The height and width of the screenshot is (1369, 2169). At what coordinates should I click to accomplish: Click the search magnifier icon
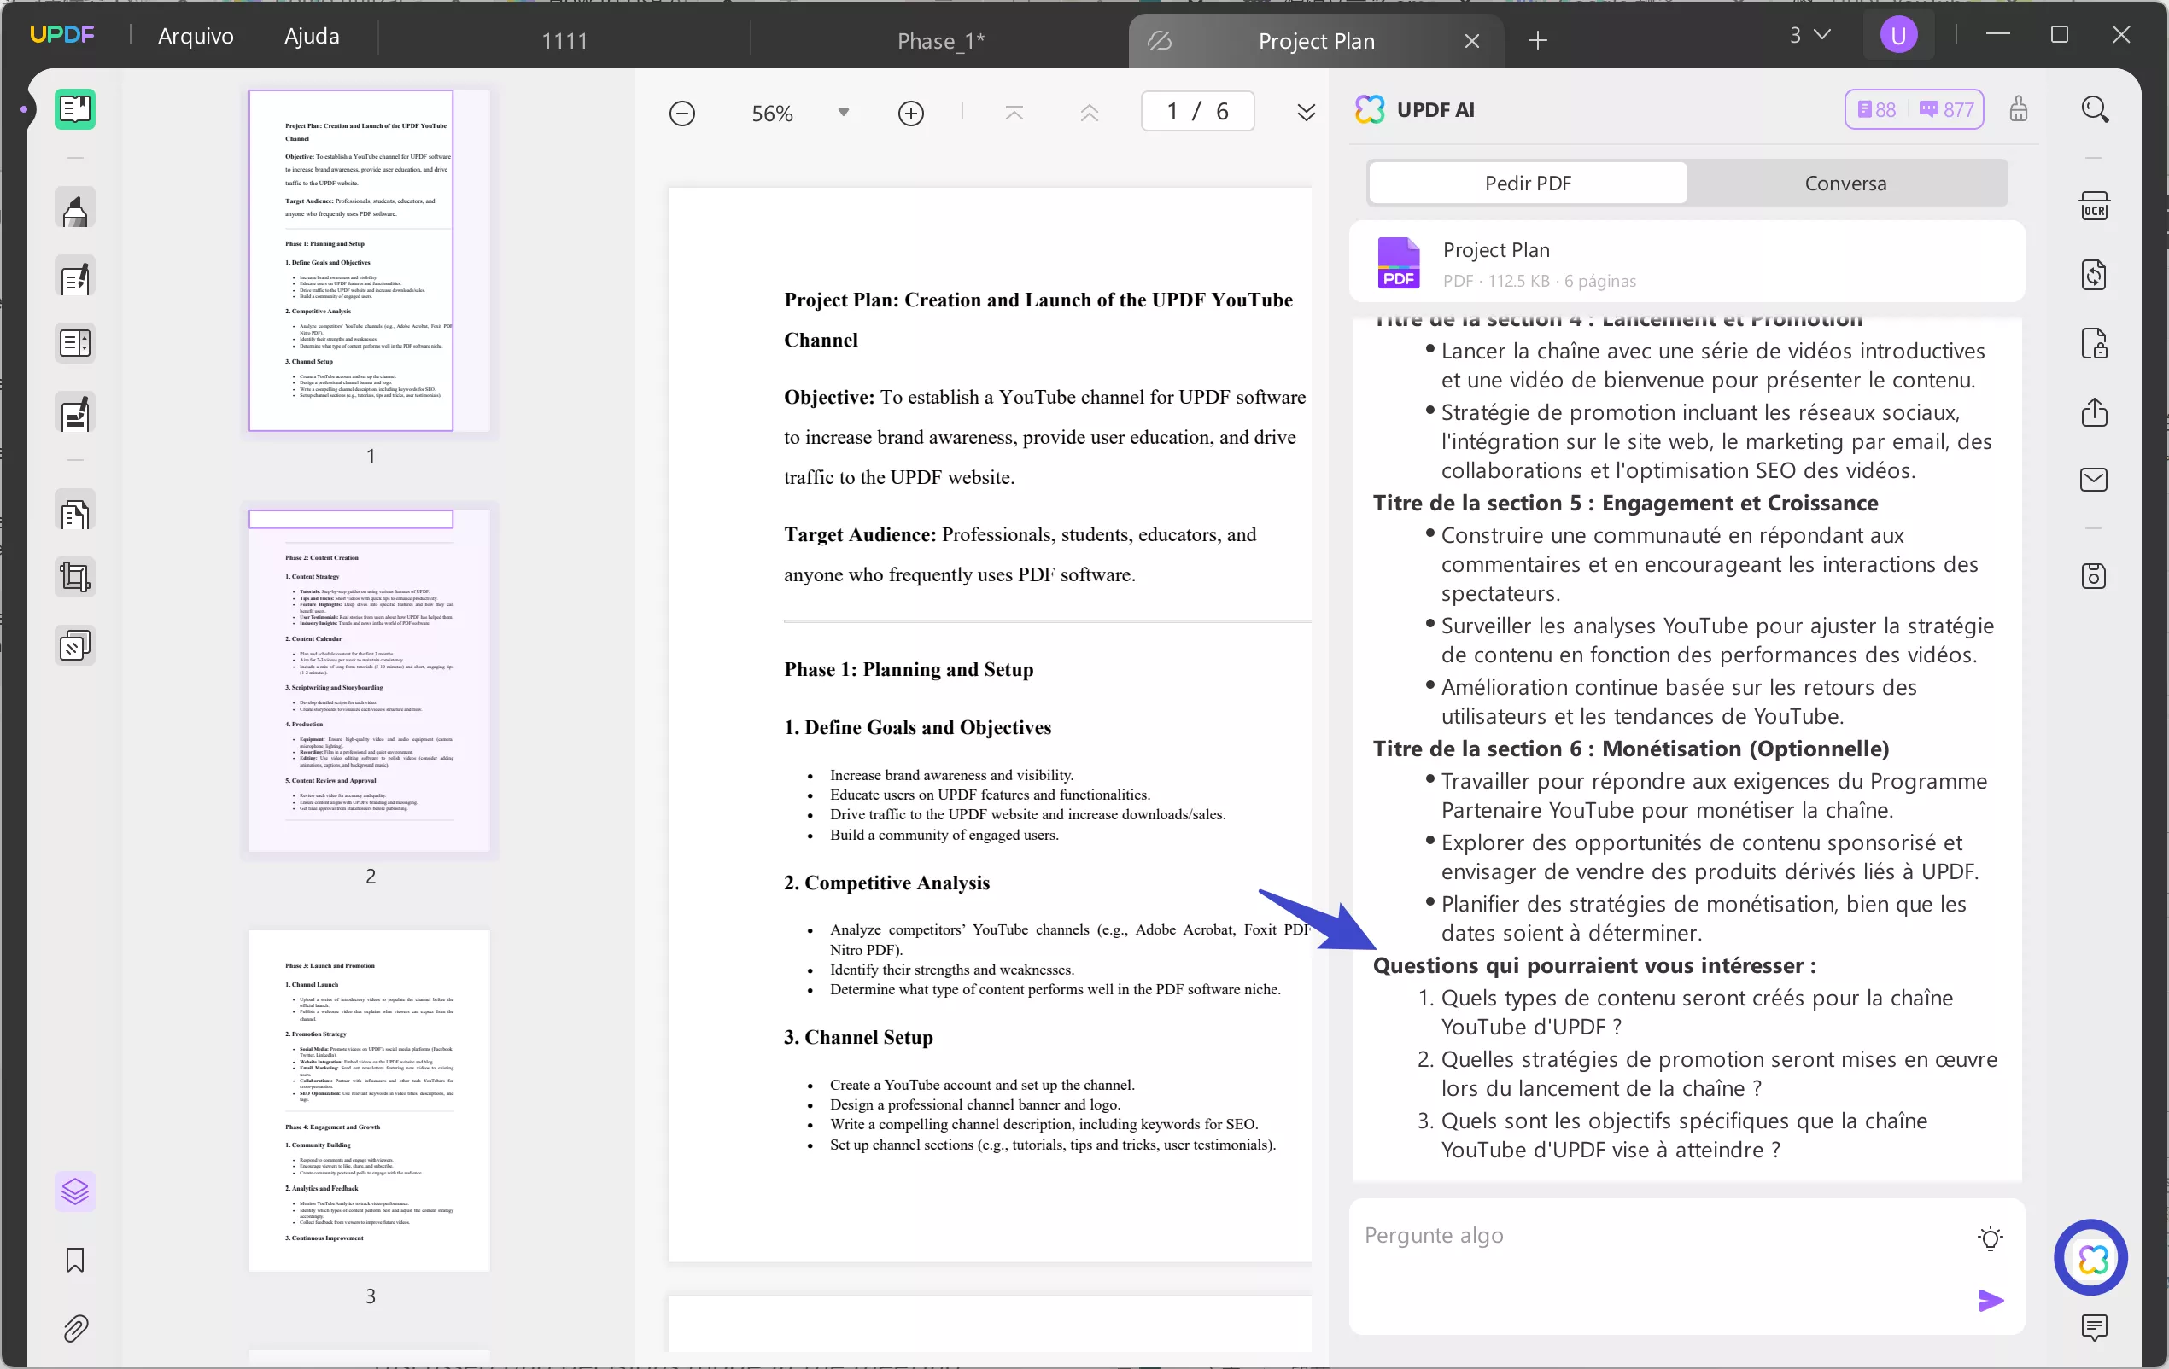(2094, 110)
